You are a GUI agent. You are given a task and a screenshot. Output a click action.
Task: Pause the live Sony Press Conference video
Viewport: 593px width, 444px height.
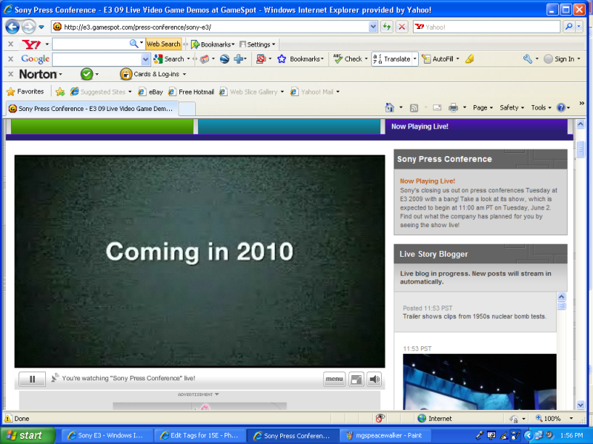click(x=32, y=379)
